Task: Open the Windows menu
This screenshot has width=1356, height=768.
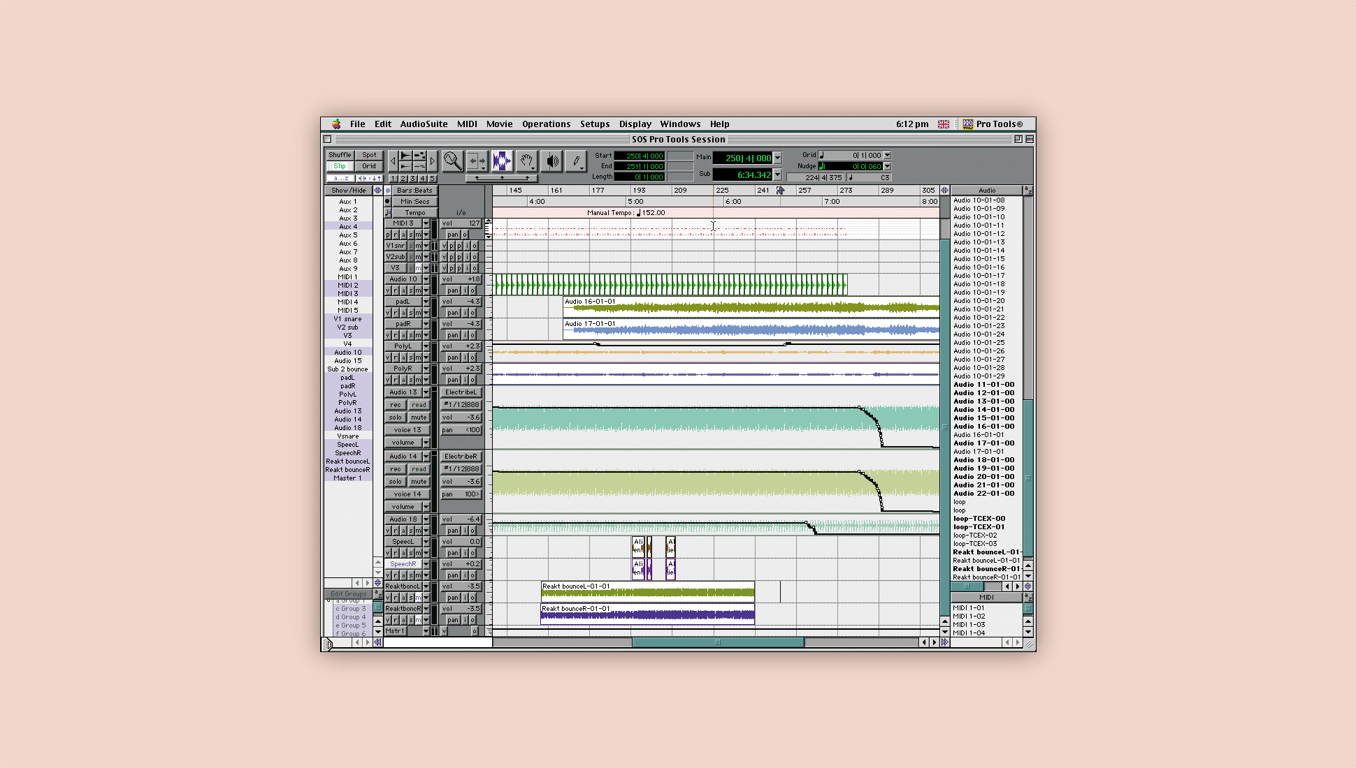Action: 680,124
